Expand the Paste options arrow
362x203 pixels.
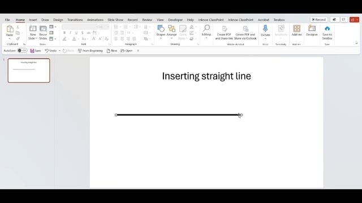point(10,39)
